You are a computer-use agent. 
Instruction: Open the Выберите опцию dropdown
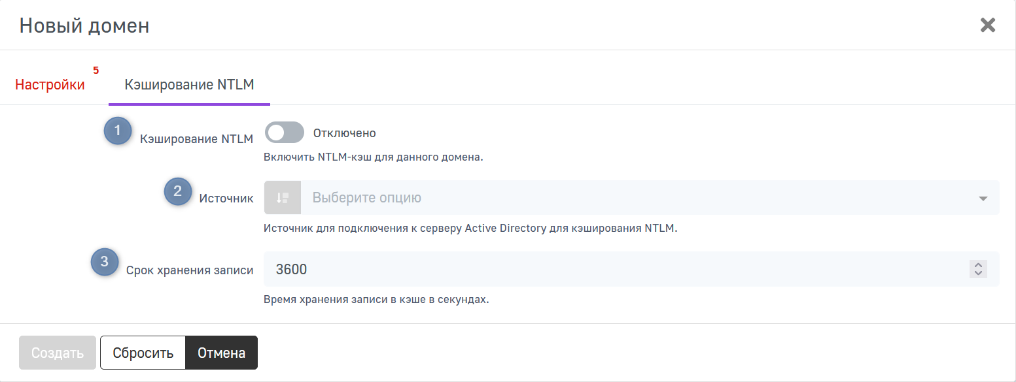click(628, 198)
